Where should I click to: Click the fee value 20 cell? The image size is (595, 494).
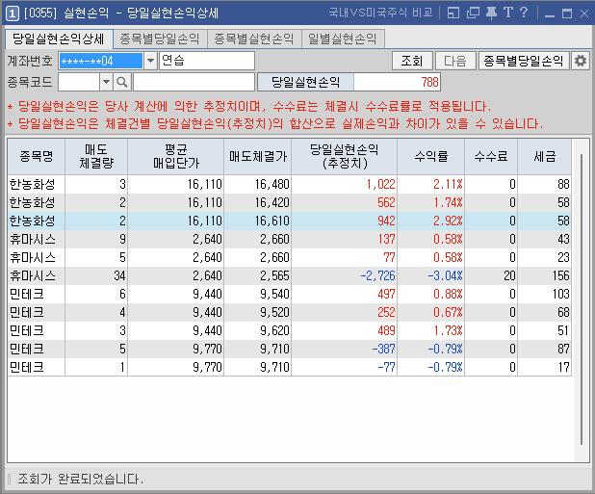pos(491,275)
